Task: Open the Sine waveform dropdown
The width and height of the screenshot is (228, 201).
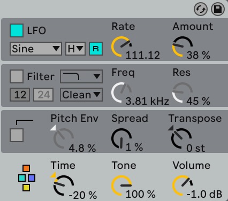Action: pos(36,49)
